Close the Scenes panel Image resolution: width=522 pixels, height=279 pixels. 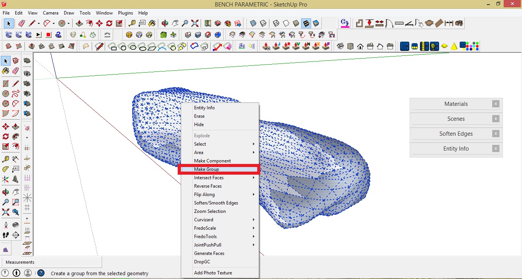496,119
